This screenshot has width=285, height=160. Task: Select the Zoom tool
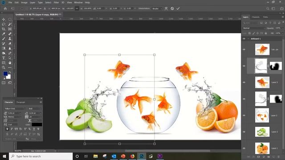4,68
